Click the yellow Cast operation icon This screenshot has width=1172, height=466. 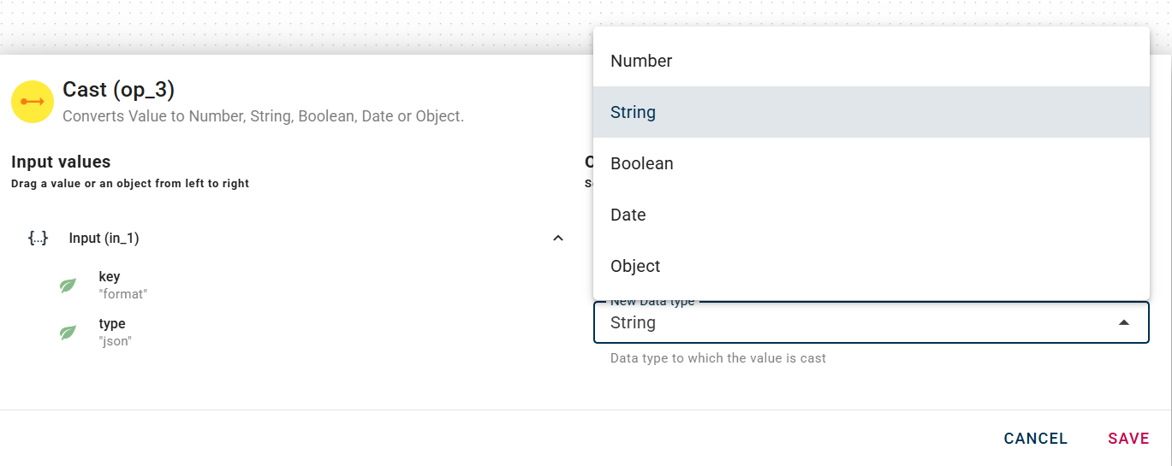point(33,102)
